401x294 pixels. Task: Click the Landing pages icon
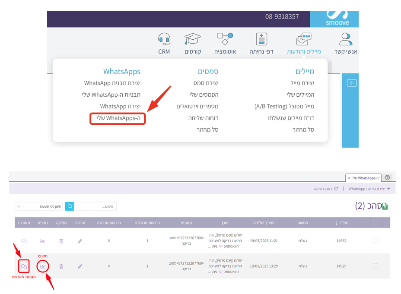tap(261, 40)
